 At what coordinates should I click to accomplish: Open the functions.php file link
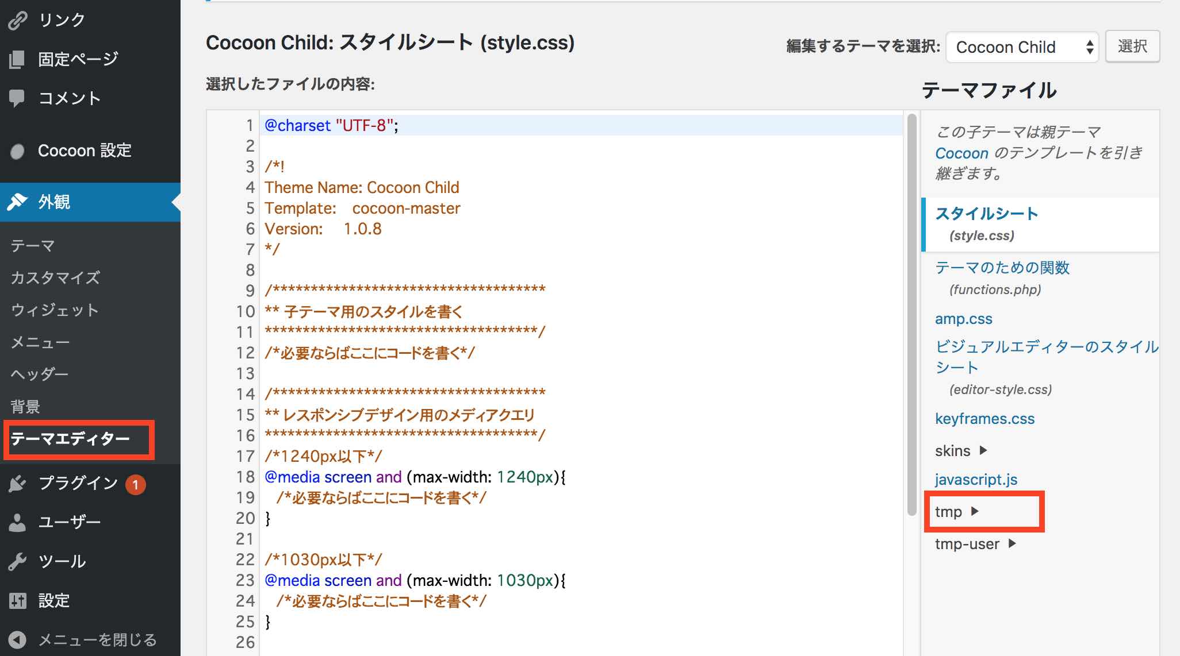click(x=1003, y=267)
